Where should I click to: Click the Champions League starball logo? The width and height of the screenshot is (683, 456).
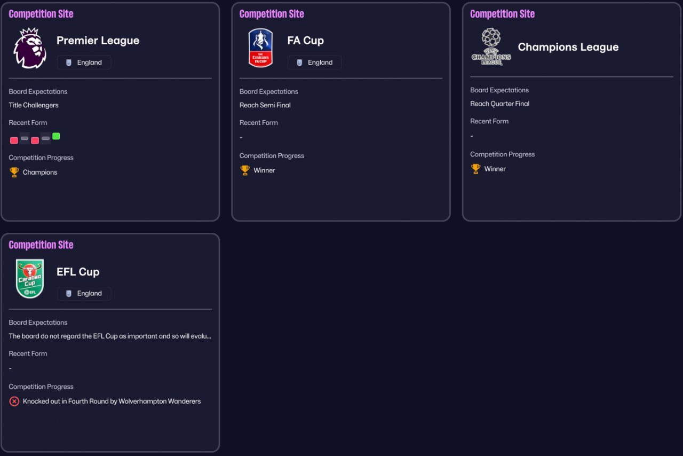point(491,47)
